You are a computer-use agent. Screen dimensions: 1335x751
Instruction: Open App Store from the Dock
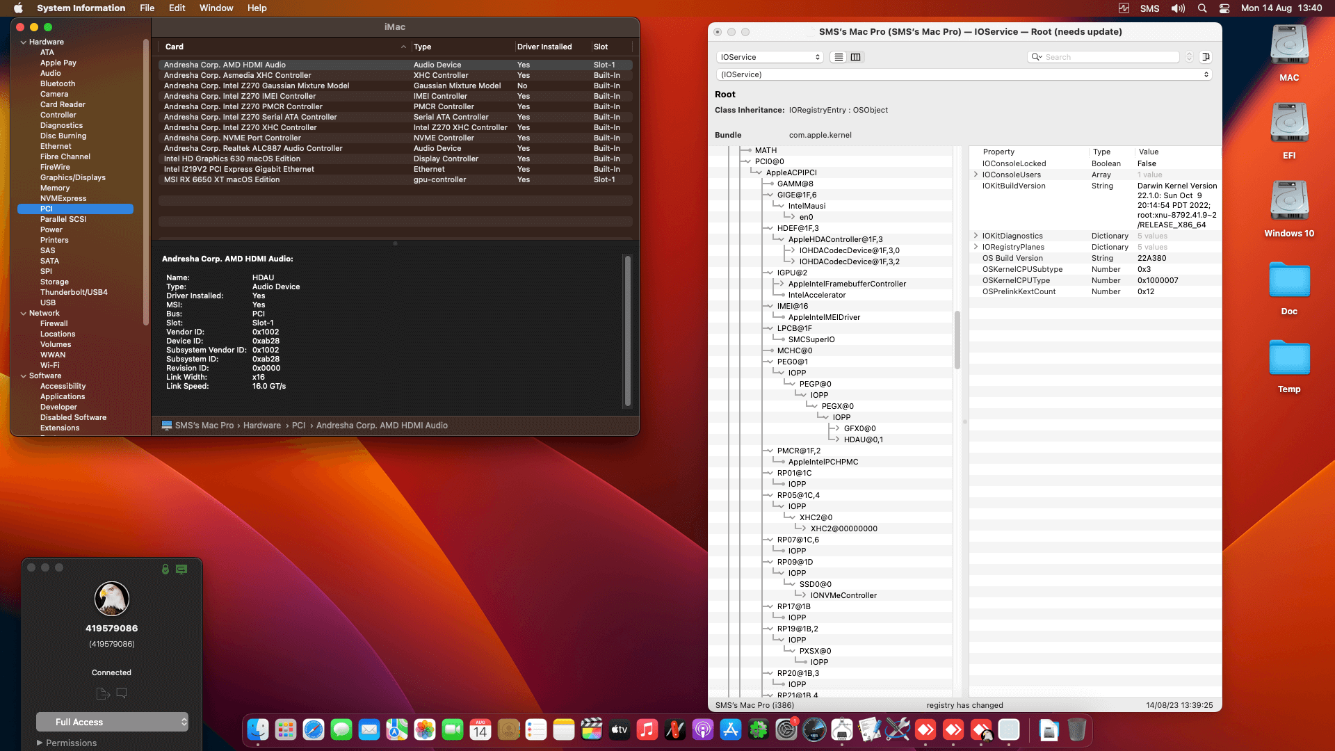tap(731, 729)
